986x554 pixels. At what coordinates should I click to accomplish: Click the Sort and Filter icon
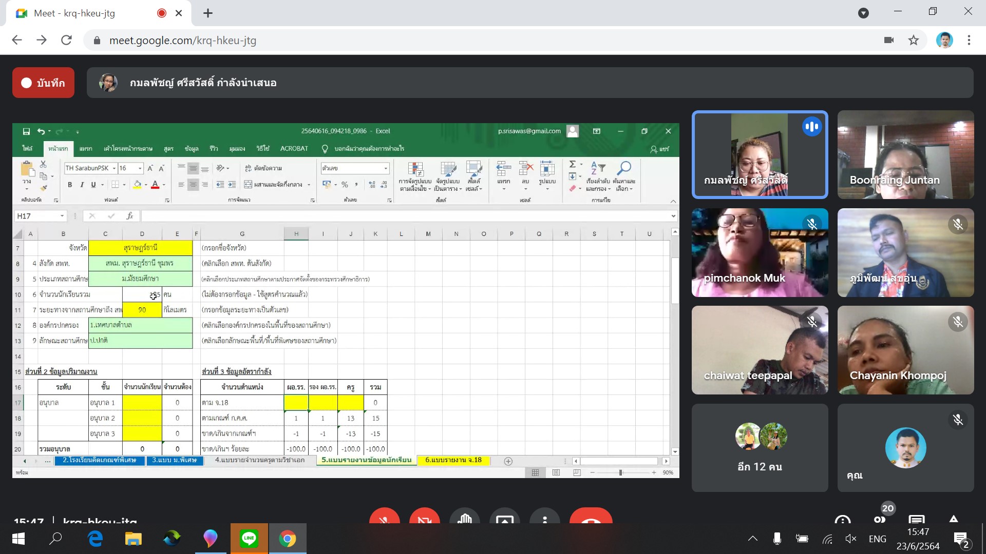(x=598, y=168)
